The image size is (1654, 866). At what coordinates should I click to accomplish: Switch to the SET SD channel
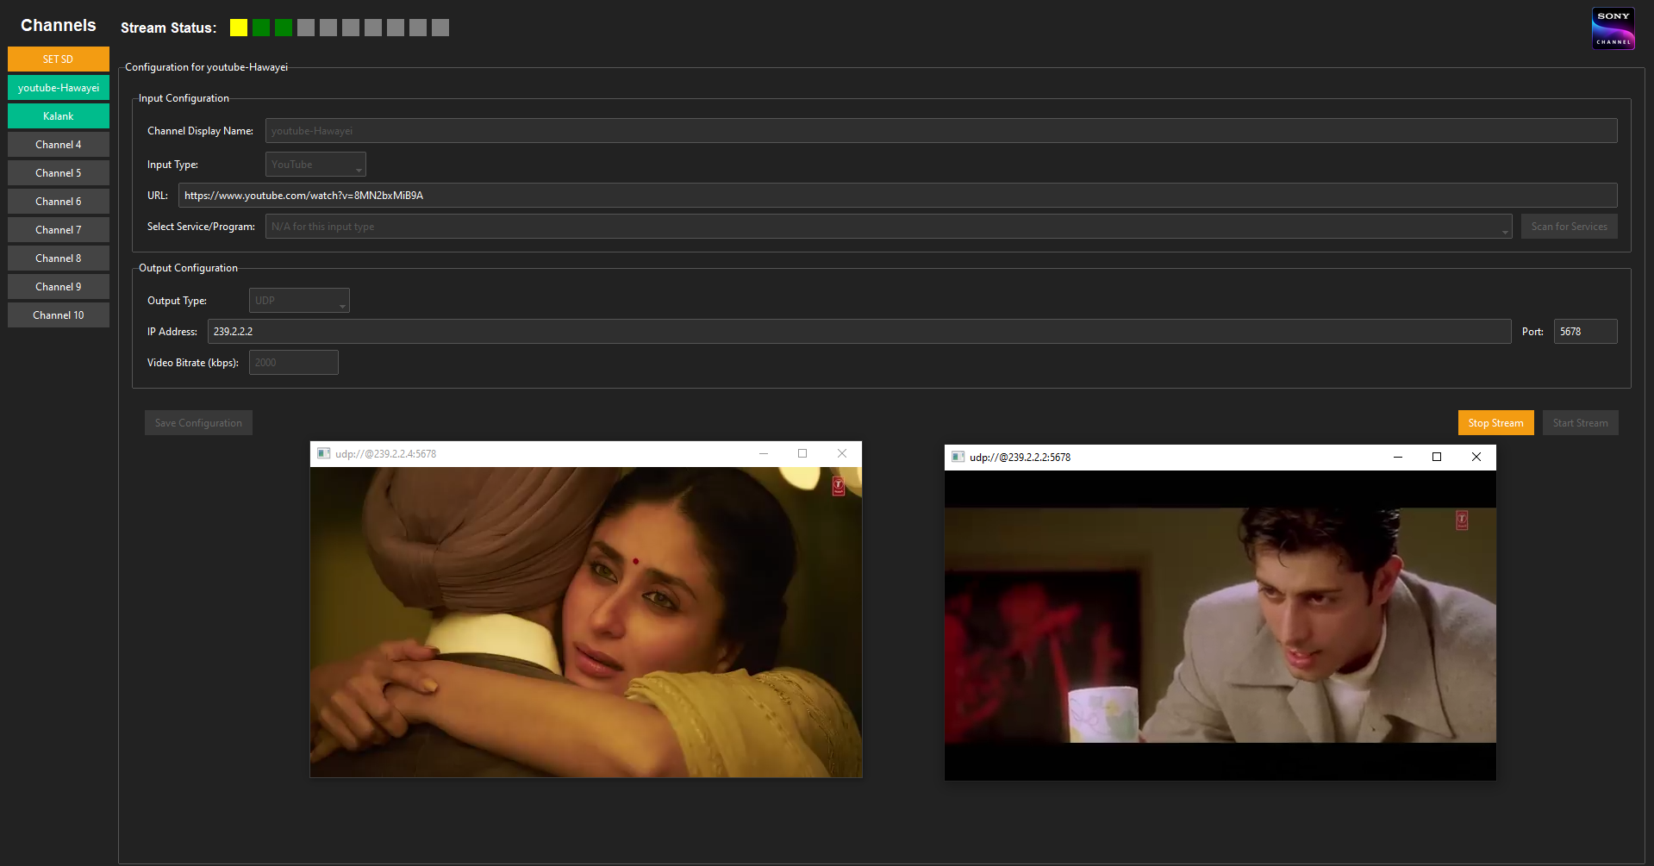pos(58,59)
